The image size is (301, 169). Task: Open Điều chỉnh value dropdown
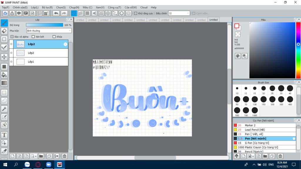[x=179, y=13]
